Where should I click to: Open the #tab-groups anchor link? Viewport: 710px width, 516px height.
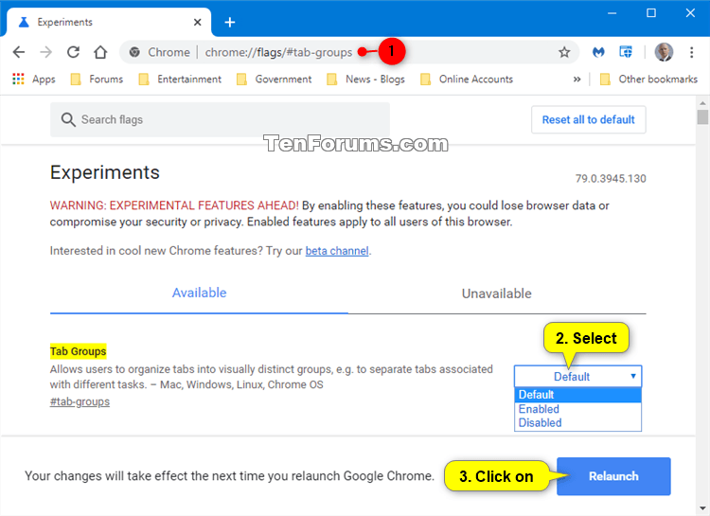tap(80, 401)
